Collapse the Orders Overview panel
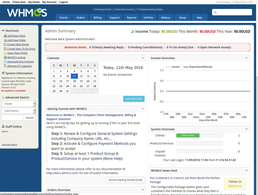This screenshot has width=258, height=195. [x=143, y=190]
